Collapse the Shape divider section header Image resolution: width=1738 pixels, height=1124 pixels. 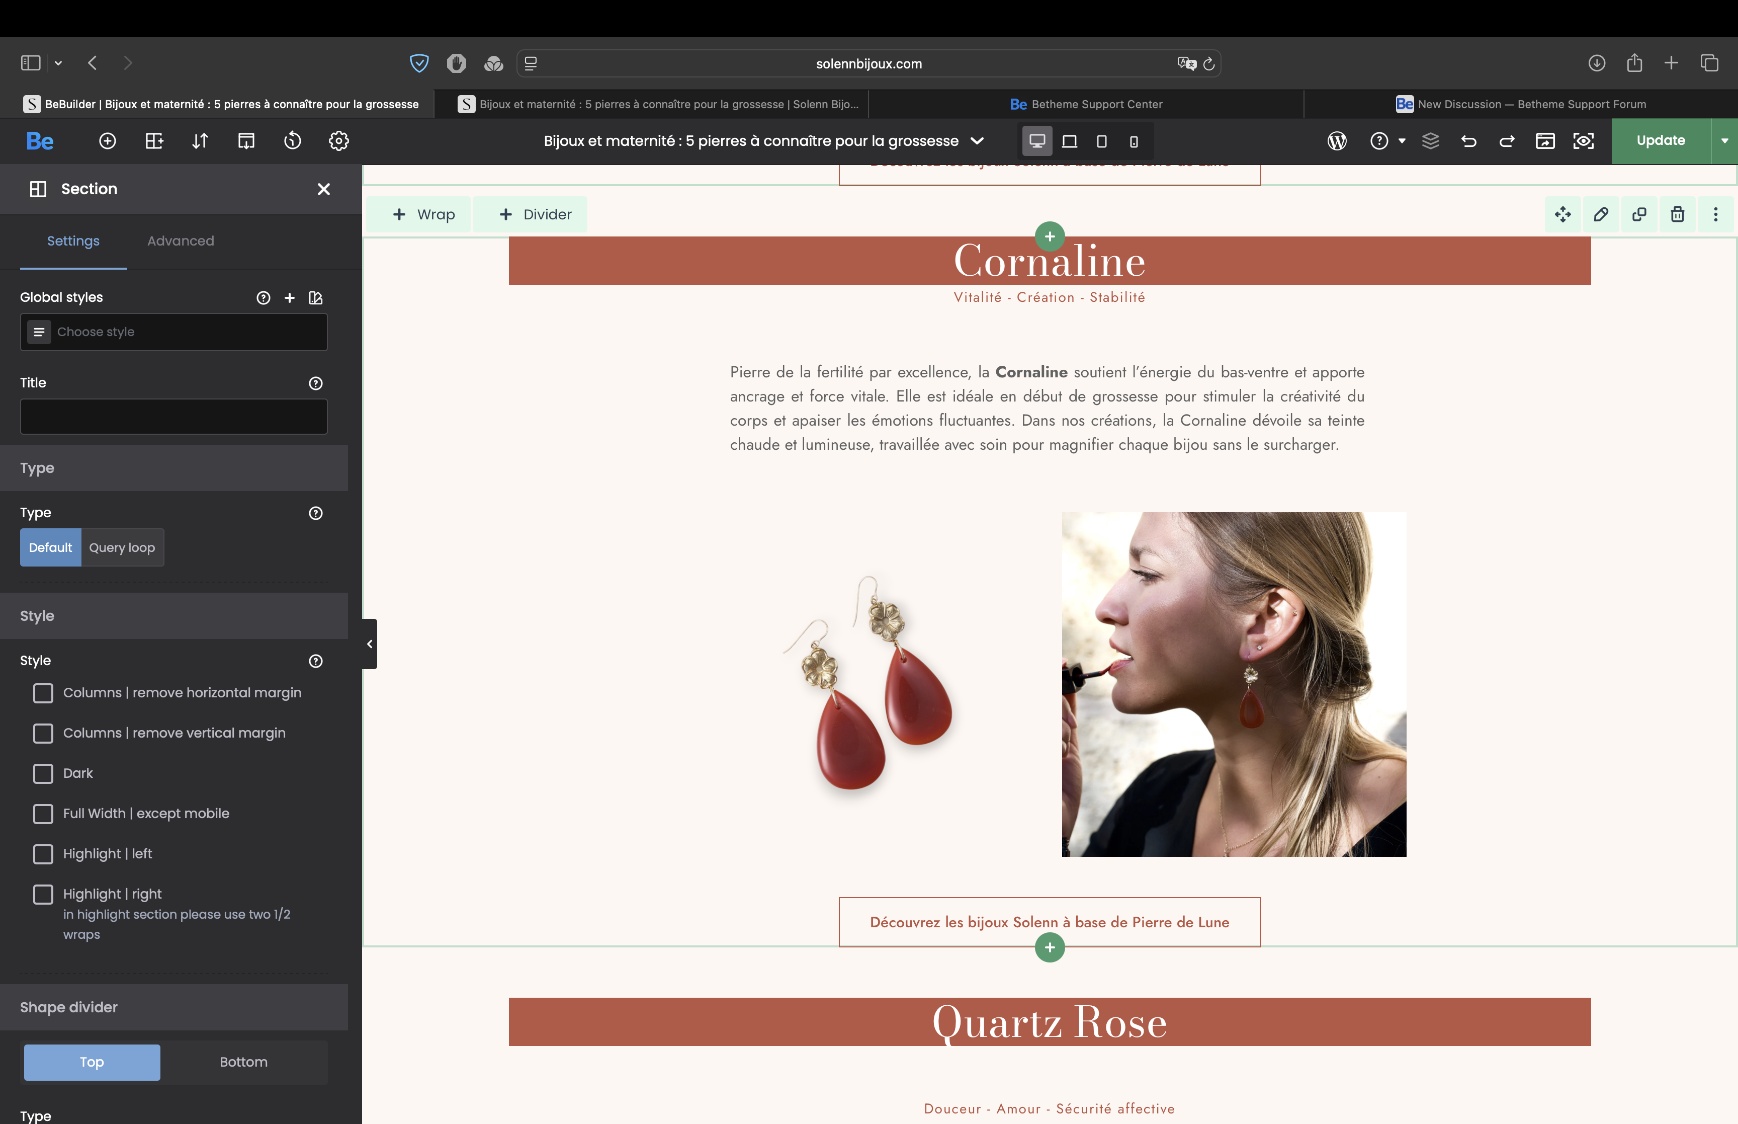click(173, 1007)
